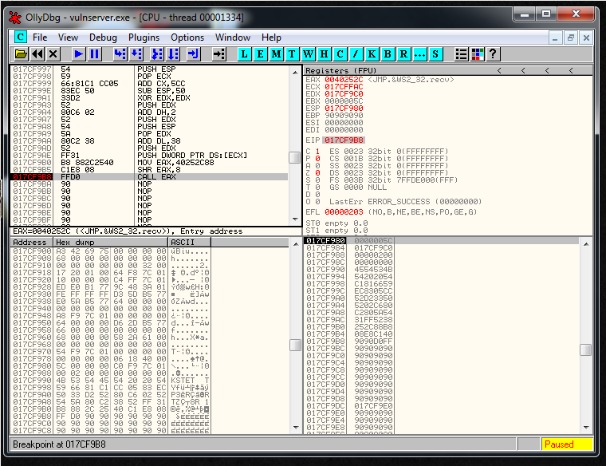606x466 pixels.
Task: Open help with question mark icon
Action: point(493,54)
